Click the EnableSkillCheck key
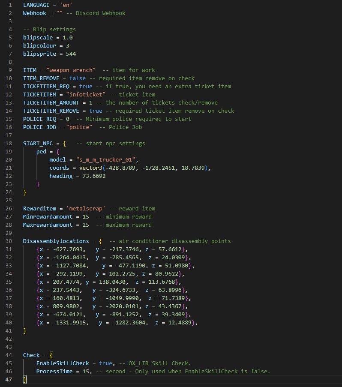Screen dimensions: 342x387 point(63,363)
